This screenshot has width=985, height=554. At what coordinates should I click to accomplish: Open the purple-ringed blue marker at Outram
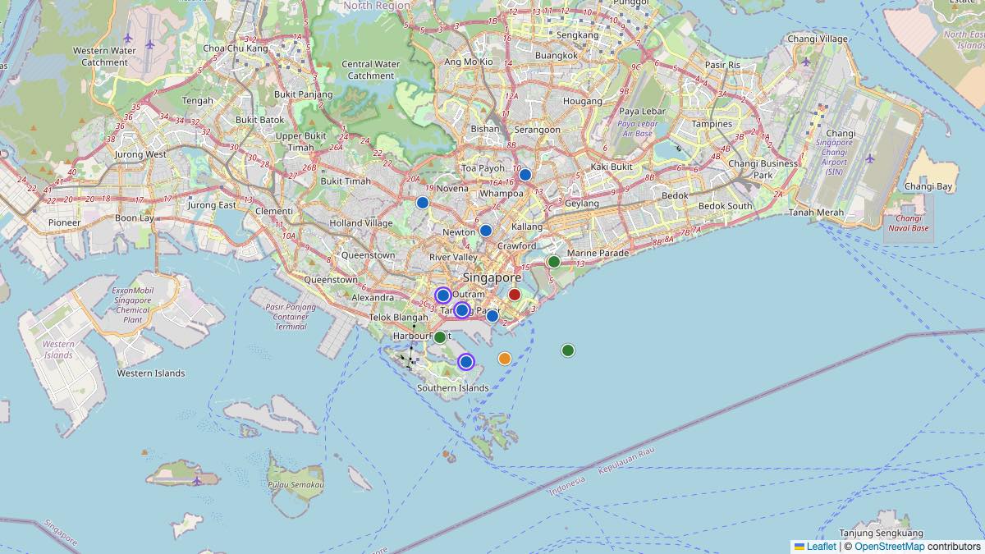(443, 295)
